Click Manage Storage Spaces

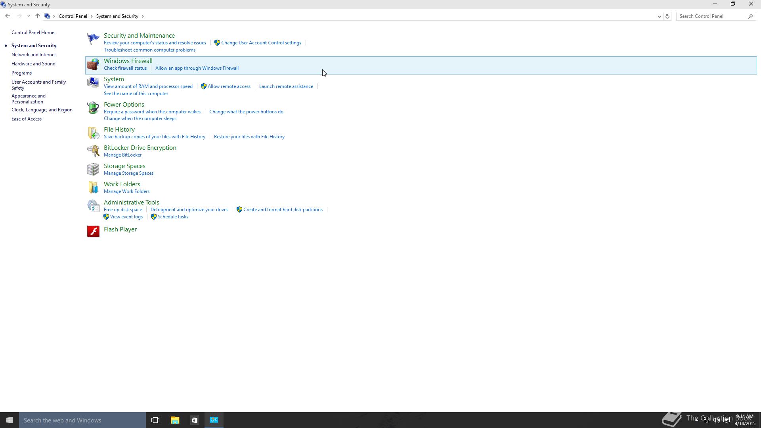pos(128,173)
